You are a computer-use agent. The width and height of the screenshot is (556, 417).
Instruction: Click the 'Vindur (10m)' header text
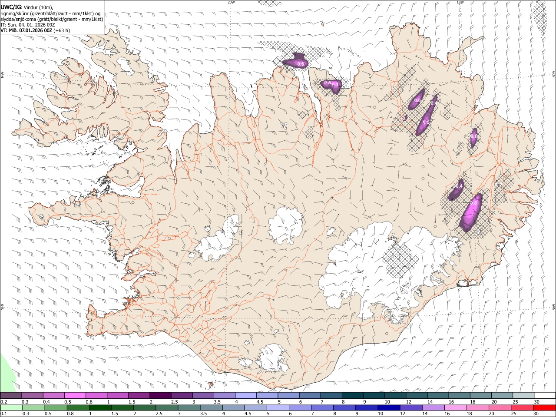(x=39, y=7)
